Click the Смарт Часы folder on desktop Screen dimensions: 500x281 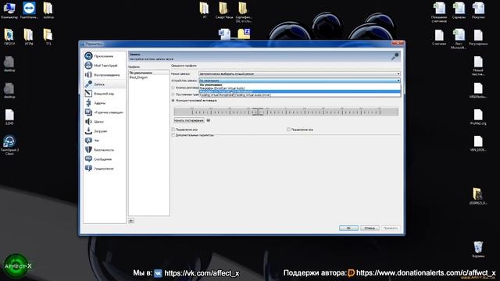pyautogui.click(x=224, y=10)
